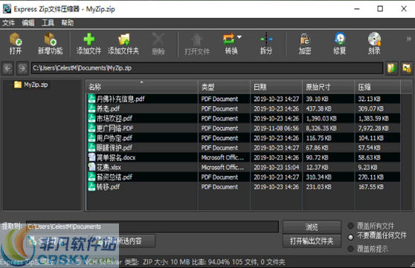The image size is (415, 268).
Task: Open the 帮助 menu
Action: (x=68, y=23)
